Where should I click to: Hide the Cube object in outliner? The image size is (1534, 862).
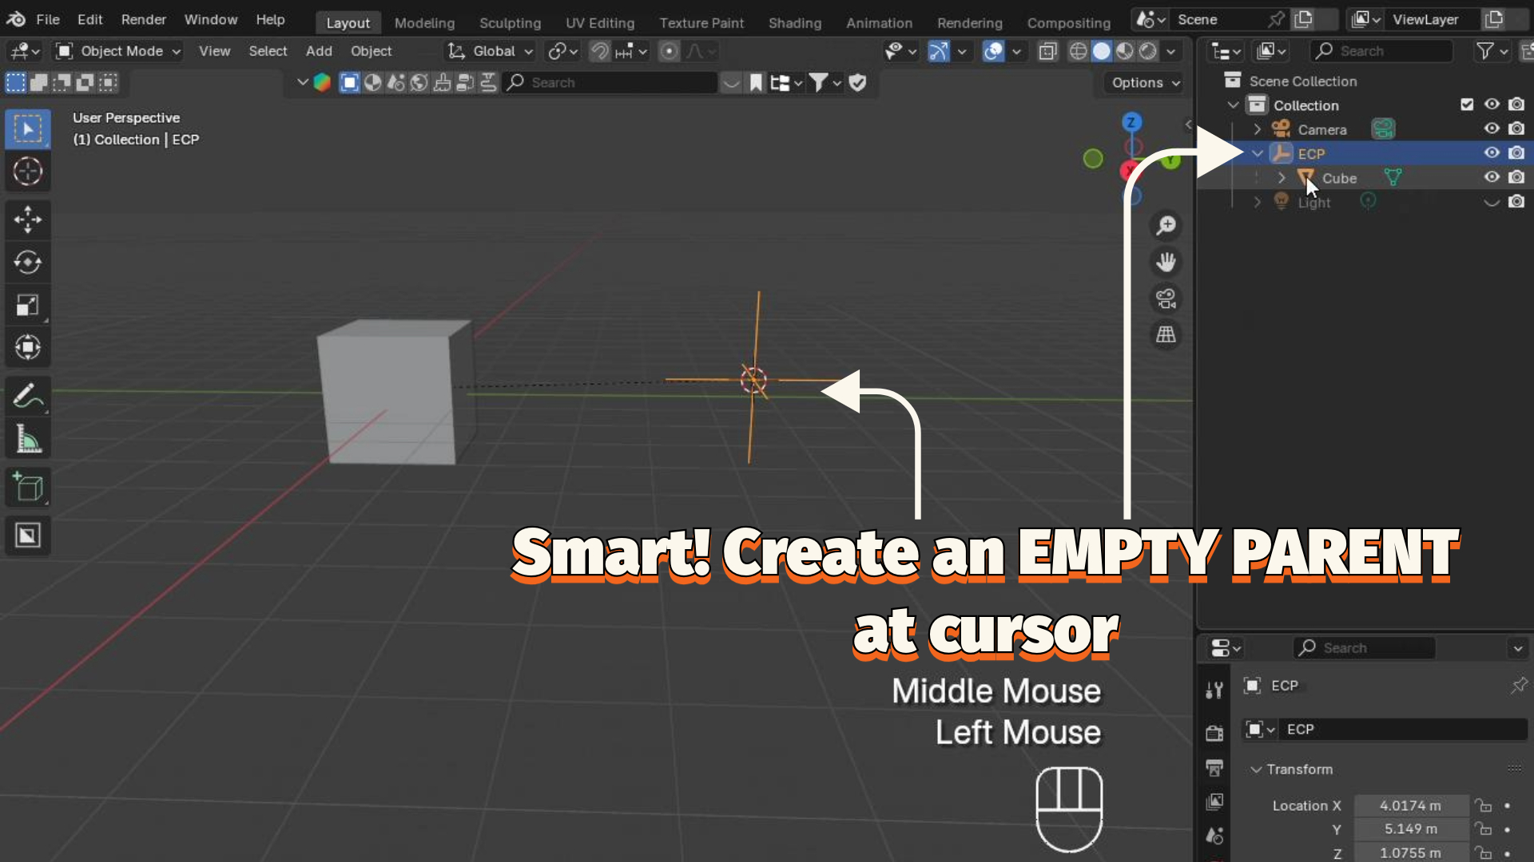1492,177
